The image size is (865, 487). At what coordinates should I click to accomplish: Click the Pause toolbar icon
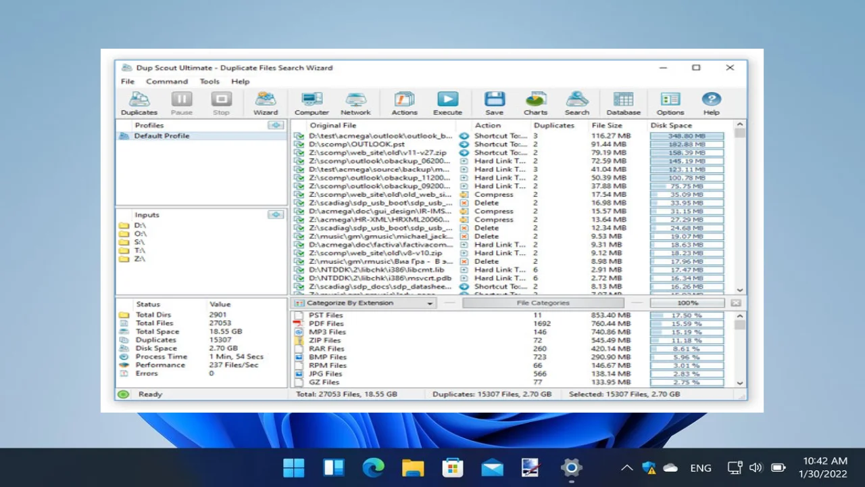tap(182, 103)
